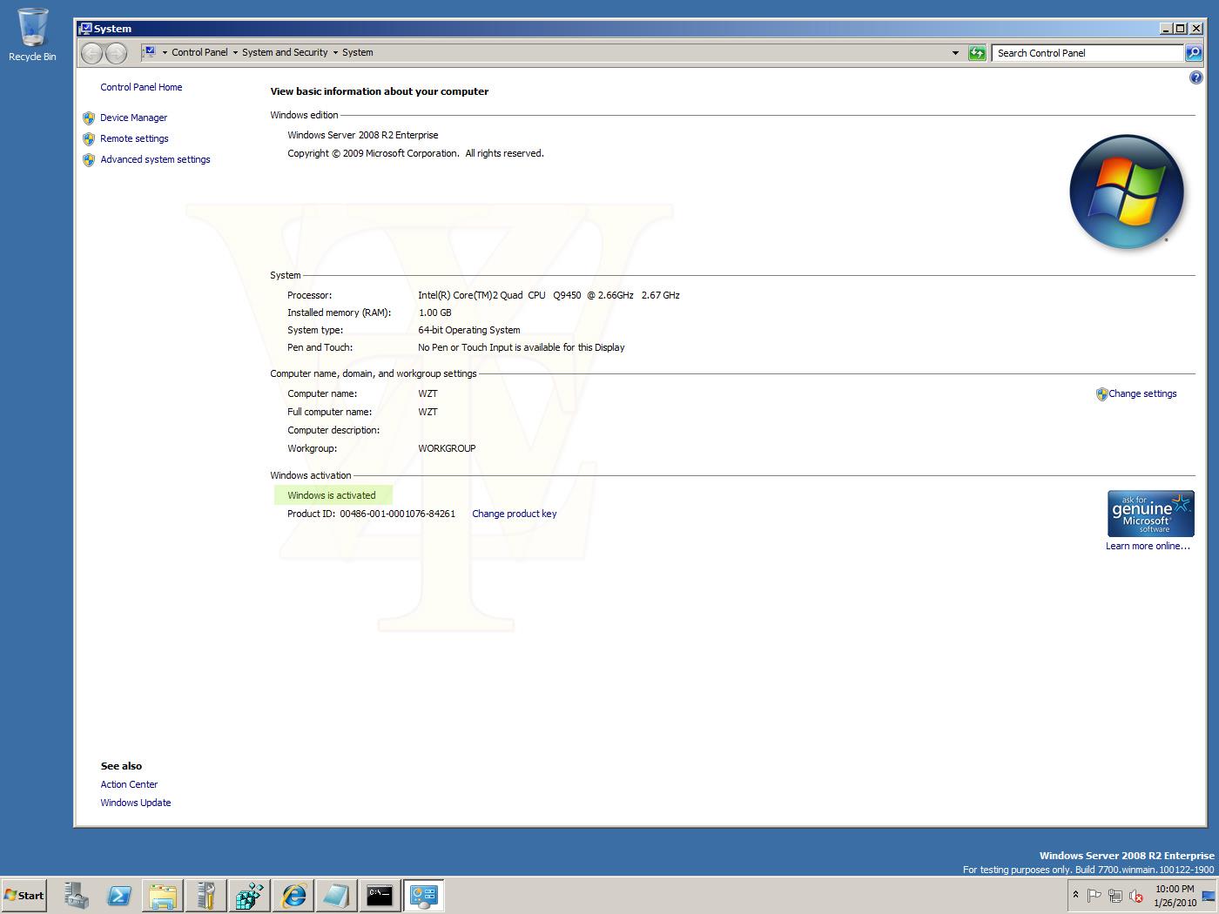1219x914 pixels.
Task: Maximize the System window
Action: 1181,29
